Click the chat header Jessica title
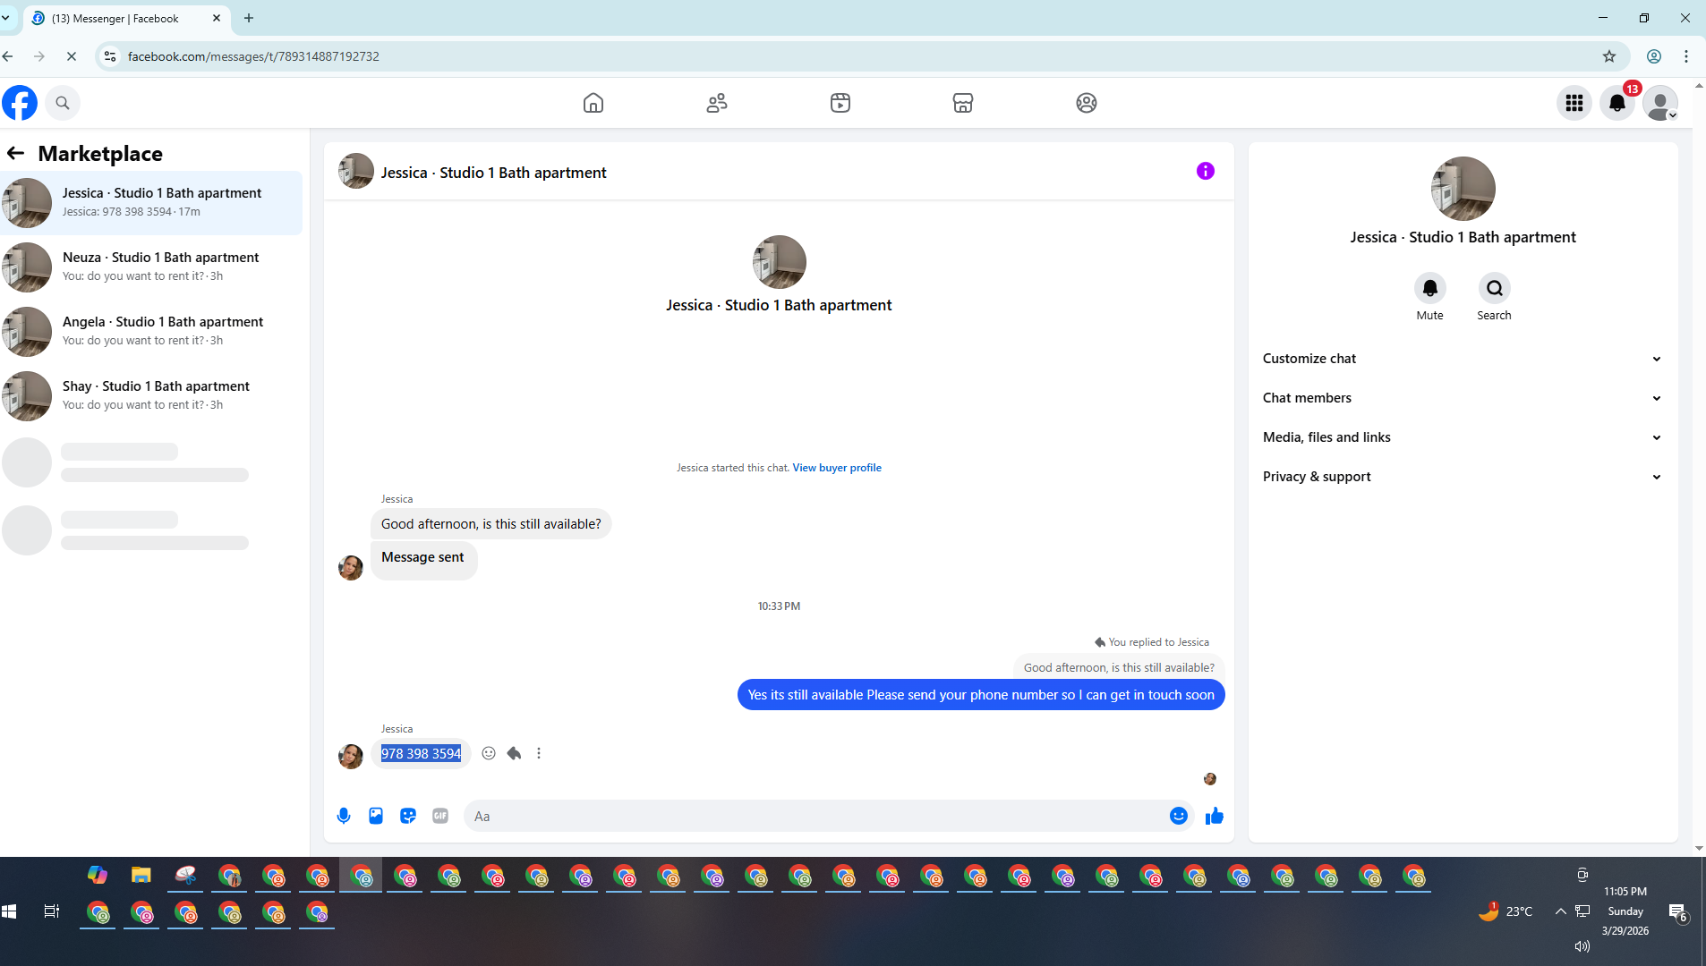Screen dimensions: 1706x966 tap(493, 173)
